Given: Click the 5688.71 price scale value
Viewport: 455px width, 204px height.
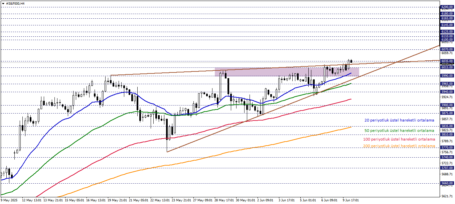Looking at the screenshot, I should tap(447, 174).
